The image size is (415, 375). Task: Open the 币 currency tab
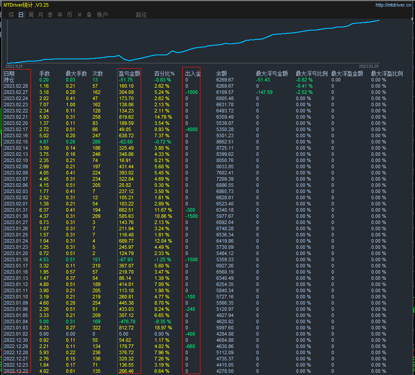click(x=69, y=15)
